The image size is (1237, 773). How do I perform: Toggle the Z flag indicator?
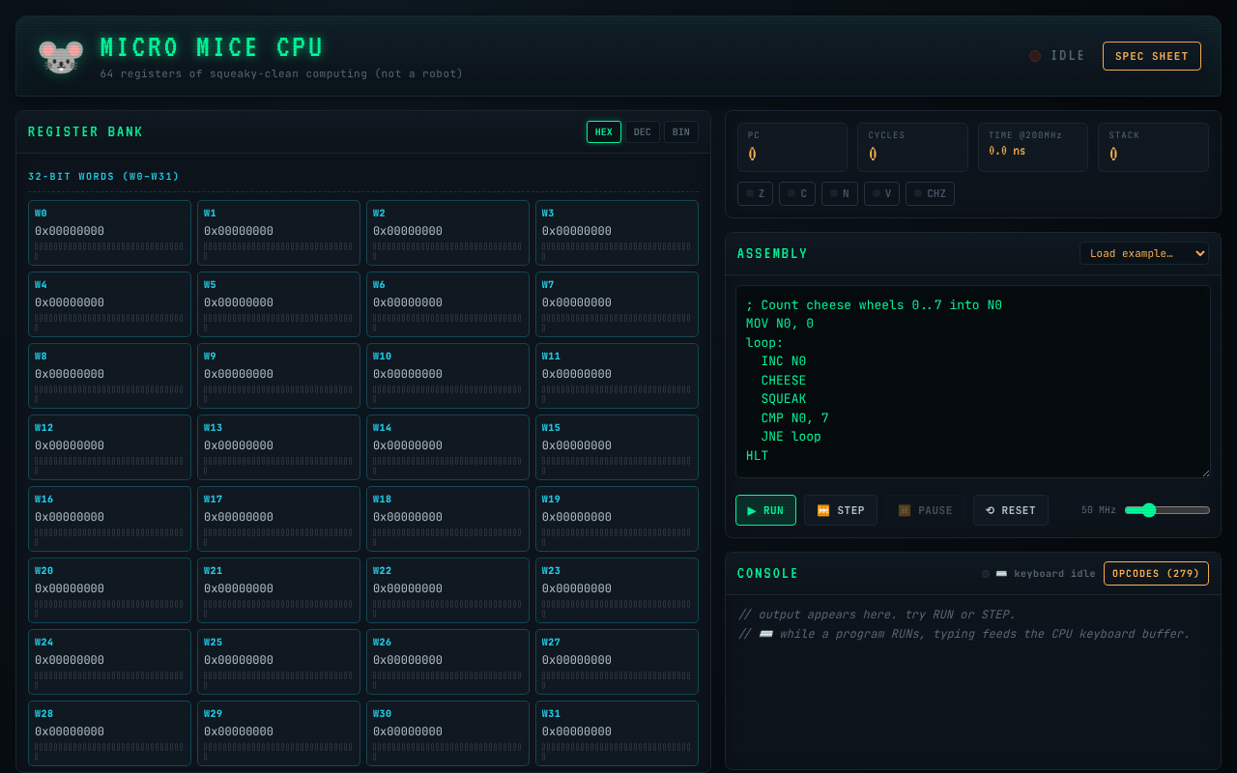pyautogui.click(x=755, y=193)
